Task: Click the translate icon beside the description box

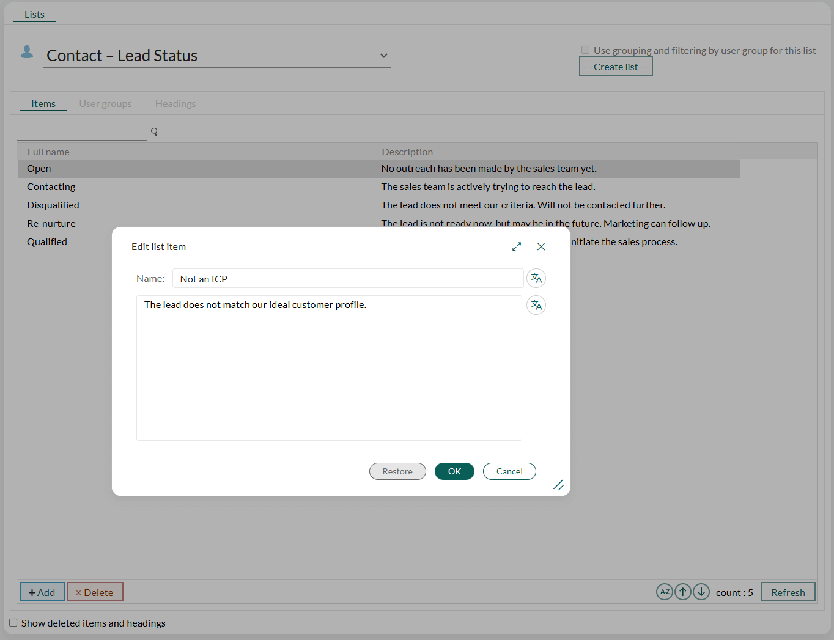Action: tap(536, 305)
